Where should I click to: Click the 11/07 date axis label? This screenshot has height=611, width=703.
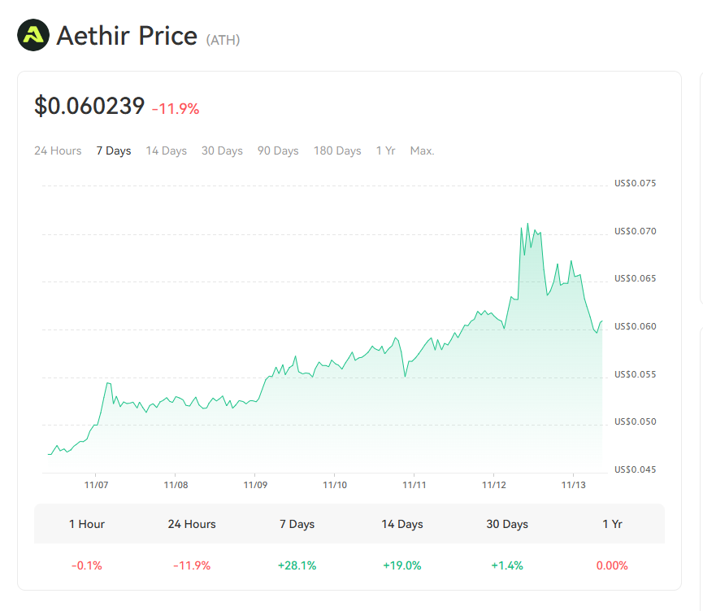[96, 485]
